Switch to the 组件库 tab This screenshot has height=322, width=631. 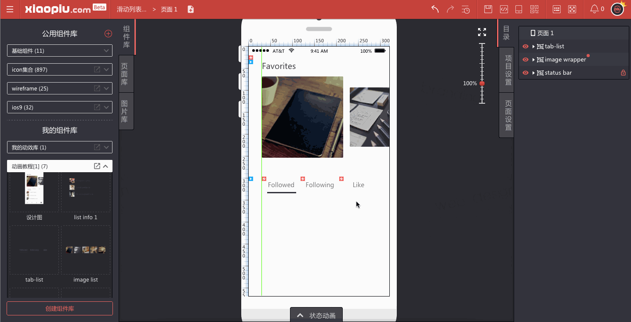[x=127, y=37]
